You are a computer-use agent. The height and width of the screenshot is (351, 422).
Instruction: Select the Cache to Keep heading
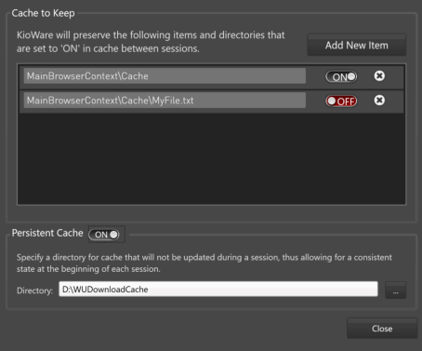43,13
